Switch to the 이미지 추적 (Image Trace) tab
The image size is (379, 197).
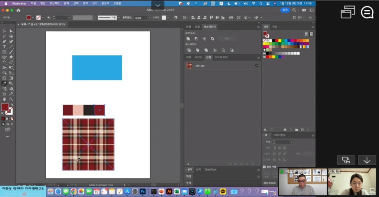pyautogui.click(x=221, y=58)
